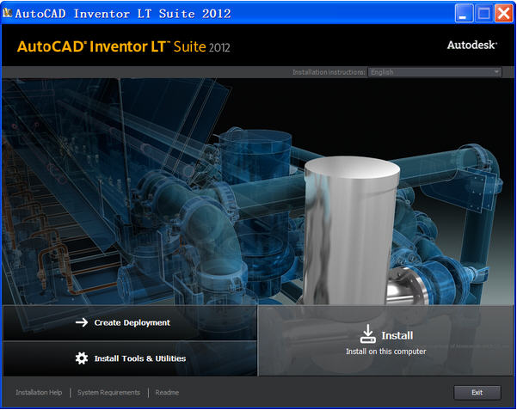Start Install on this computer
This screenshot has width=517, height=410.
click(385, 340)
